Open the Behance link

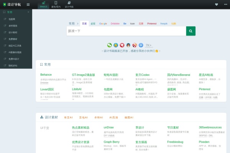point(46,75)
